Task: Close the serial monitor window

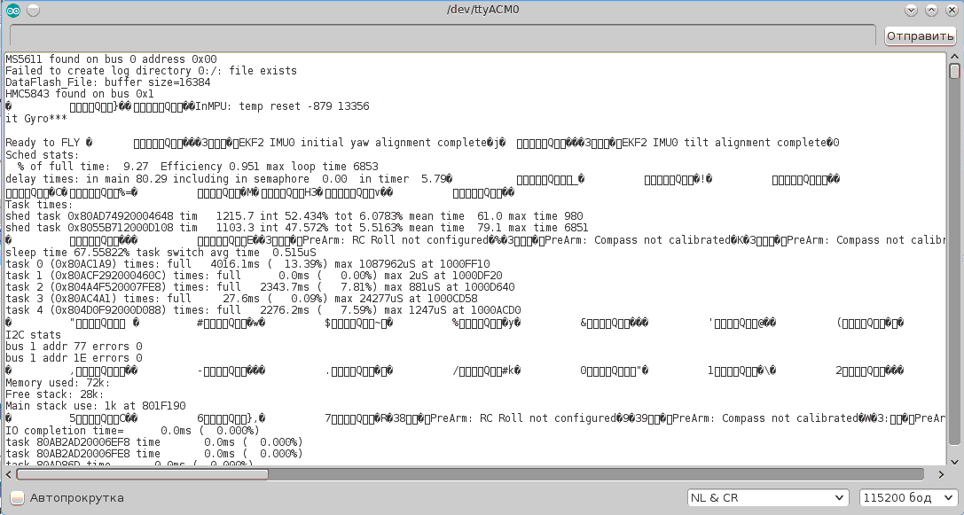Action: click(950, 10)
